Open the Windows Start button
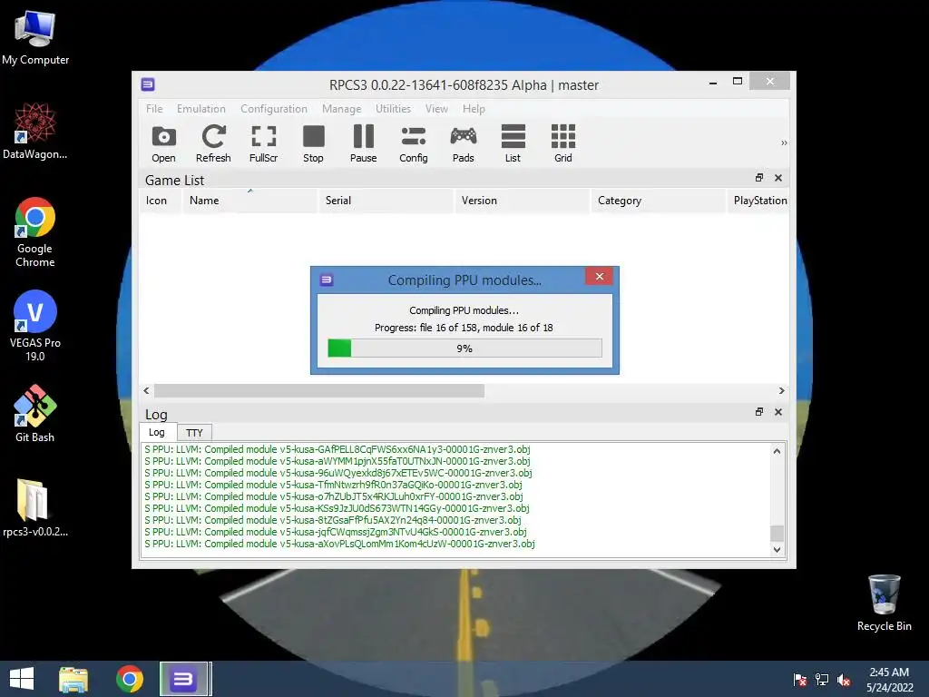Image resolution: width=929 pixels, height=697 pixels. 22,679
